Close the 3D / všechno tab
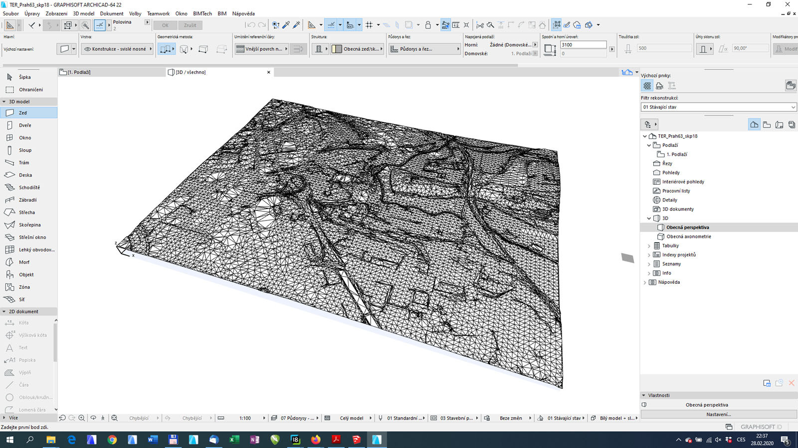 coord(269,72)
